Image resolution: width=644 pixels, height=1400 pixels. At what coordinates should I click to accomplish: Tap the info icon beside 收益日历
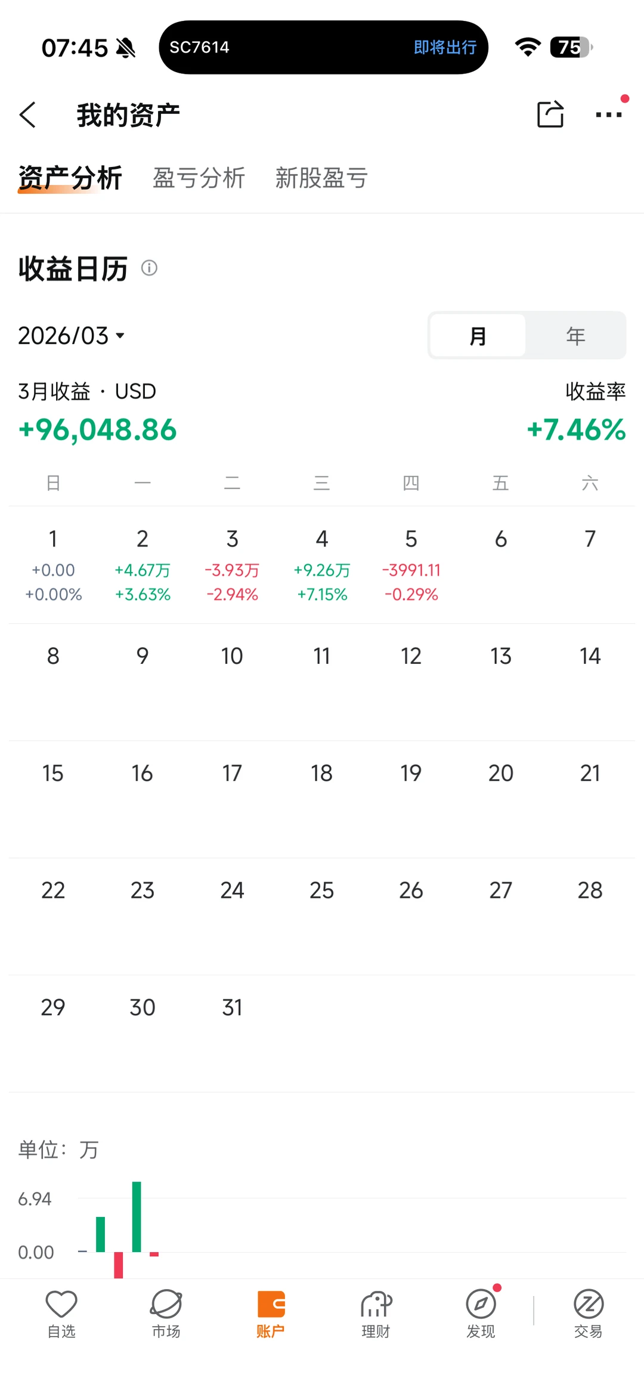(x=149, y=268)
